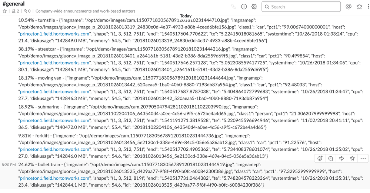Open channel details info icon
The height and width of the screenshot is (193, 370).
(x=244, y=7)
